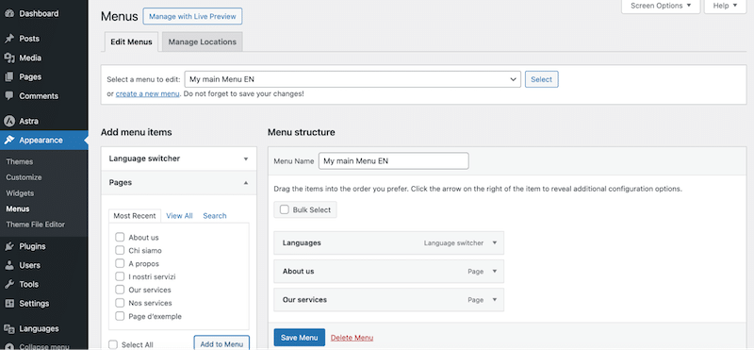Enable the Bulk Select checkbox
Viewport: 754px width, 350px height.
pos(285,209)
